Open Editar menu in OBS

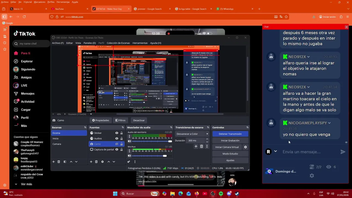70,43
